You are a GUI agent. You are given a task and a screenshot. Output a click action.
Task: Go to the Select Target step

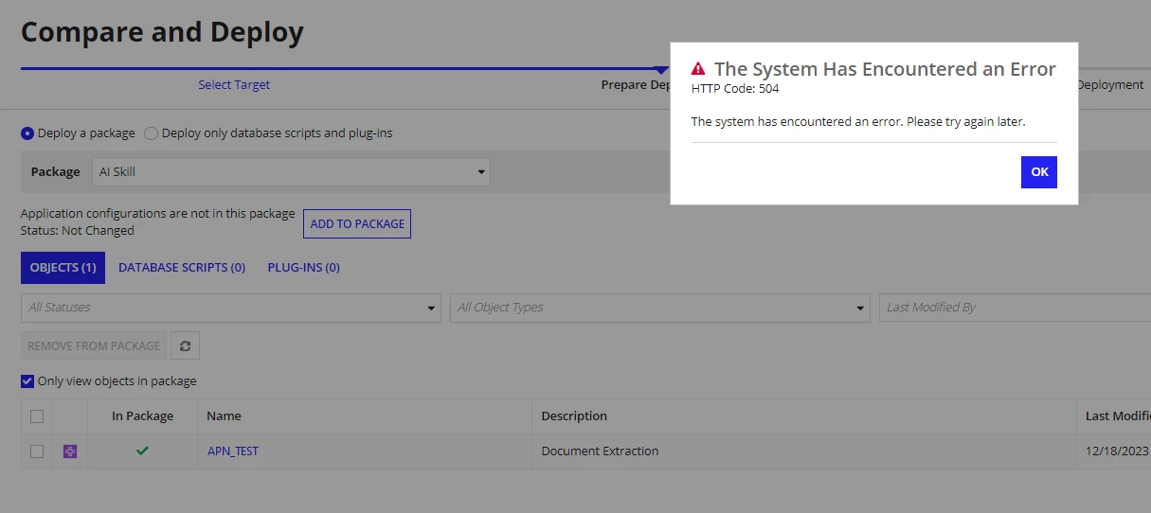234,85
